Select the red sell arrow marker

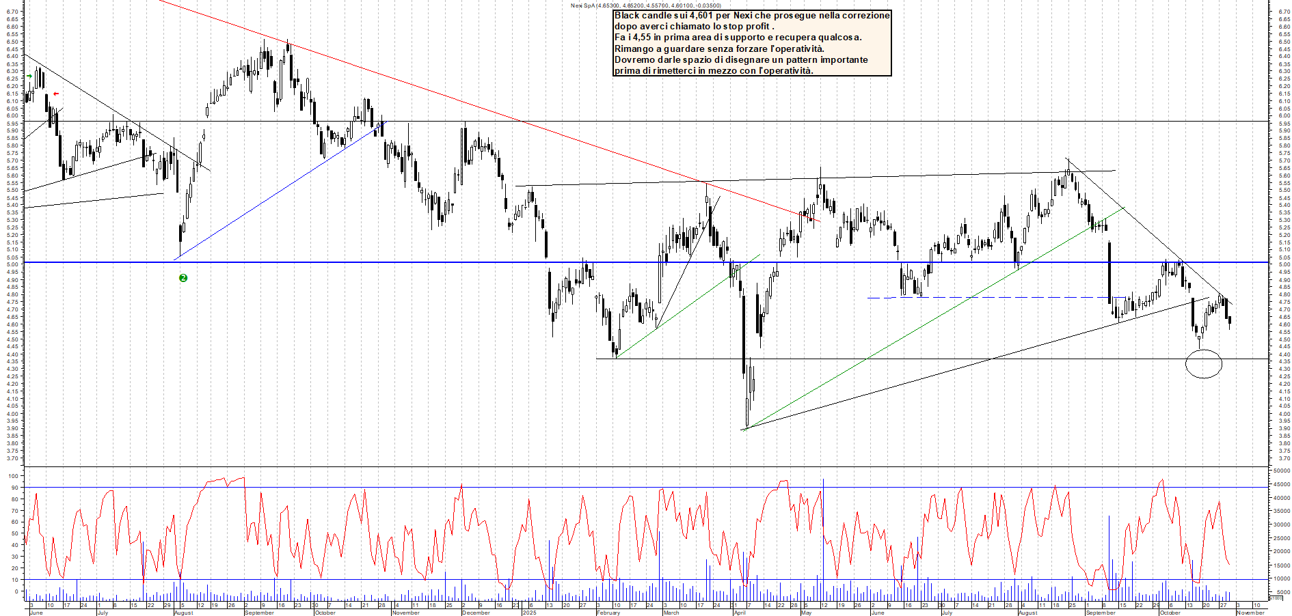pyautogui.click(x=55, y=94)
